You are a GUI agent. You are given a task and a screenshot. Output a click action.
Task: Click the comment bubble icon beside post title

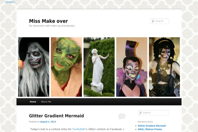(x=122, y=116)
